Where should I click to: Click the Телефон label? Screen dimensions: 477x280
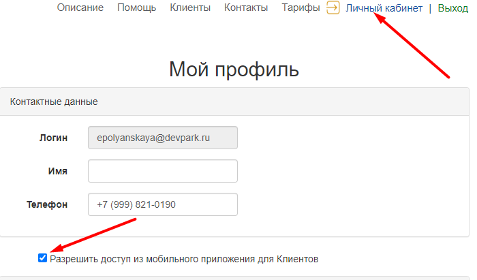tap(47, 204)
